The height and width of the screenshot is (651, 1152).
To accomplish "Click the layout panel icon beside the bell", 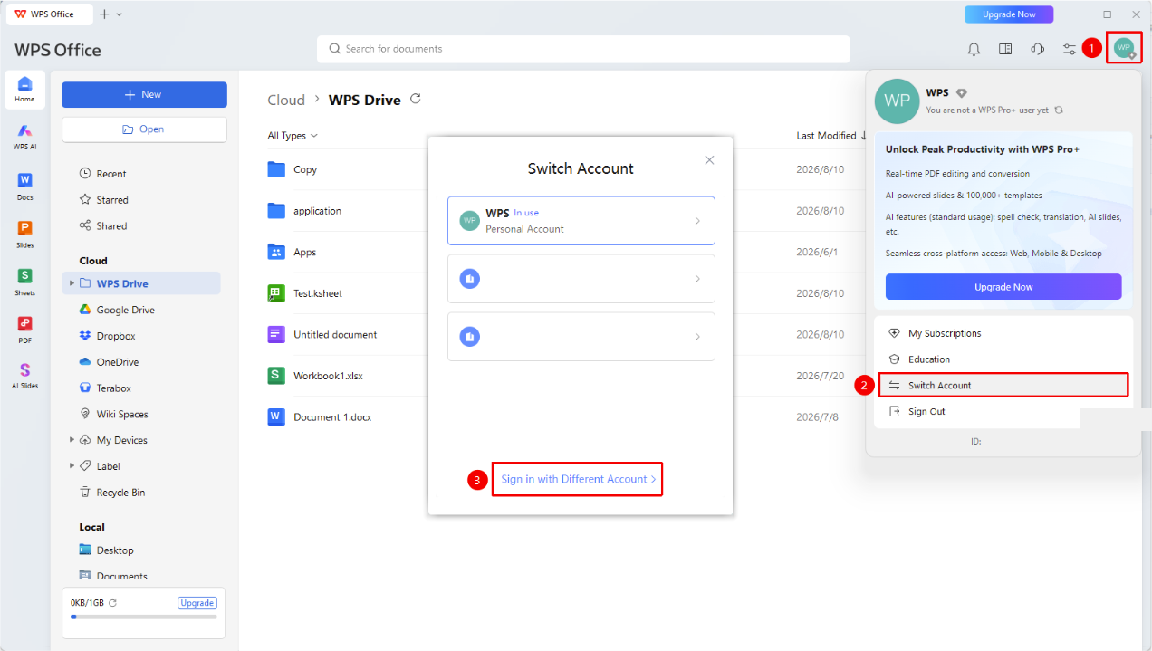I will point(1005,49).
